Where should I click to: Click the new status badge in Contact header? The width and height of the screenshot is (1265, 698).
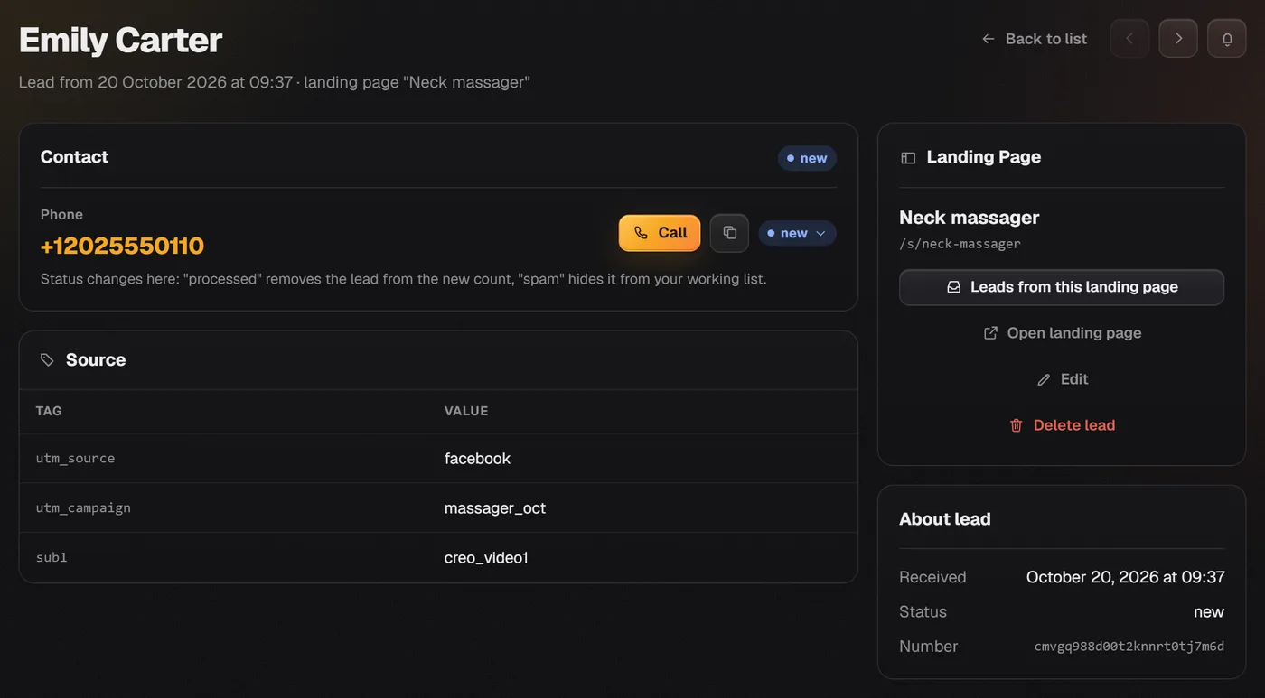(807, 158)
